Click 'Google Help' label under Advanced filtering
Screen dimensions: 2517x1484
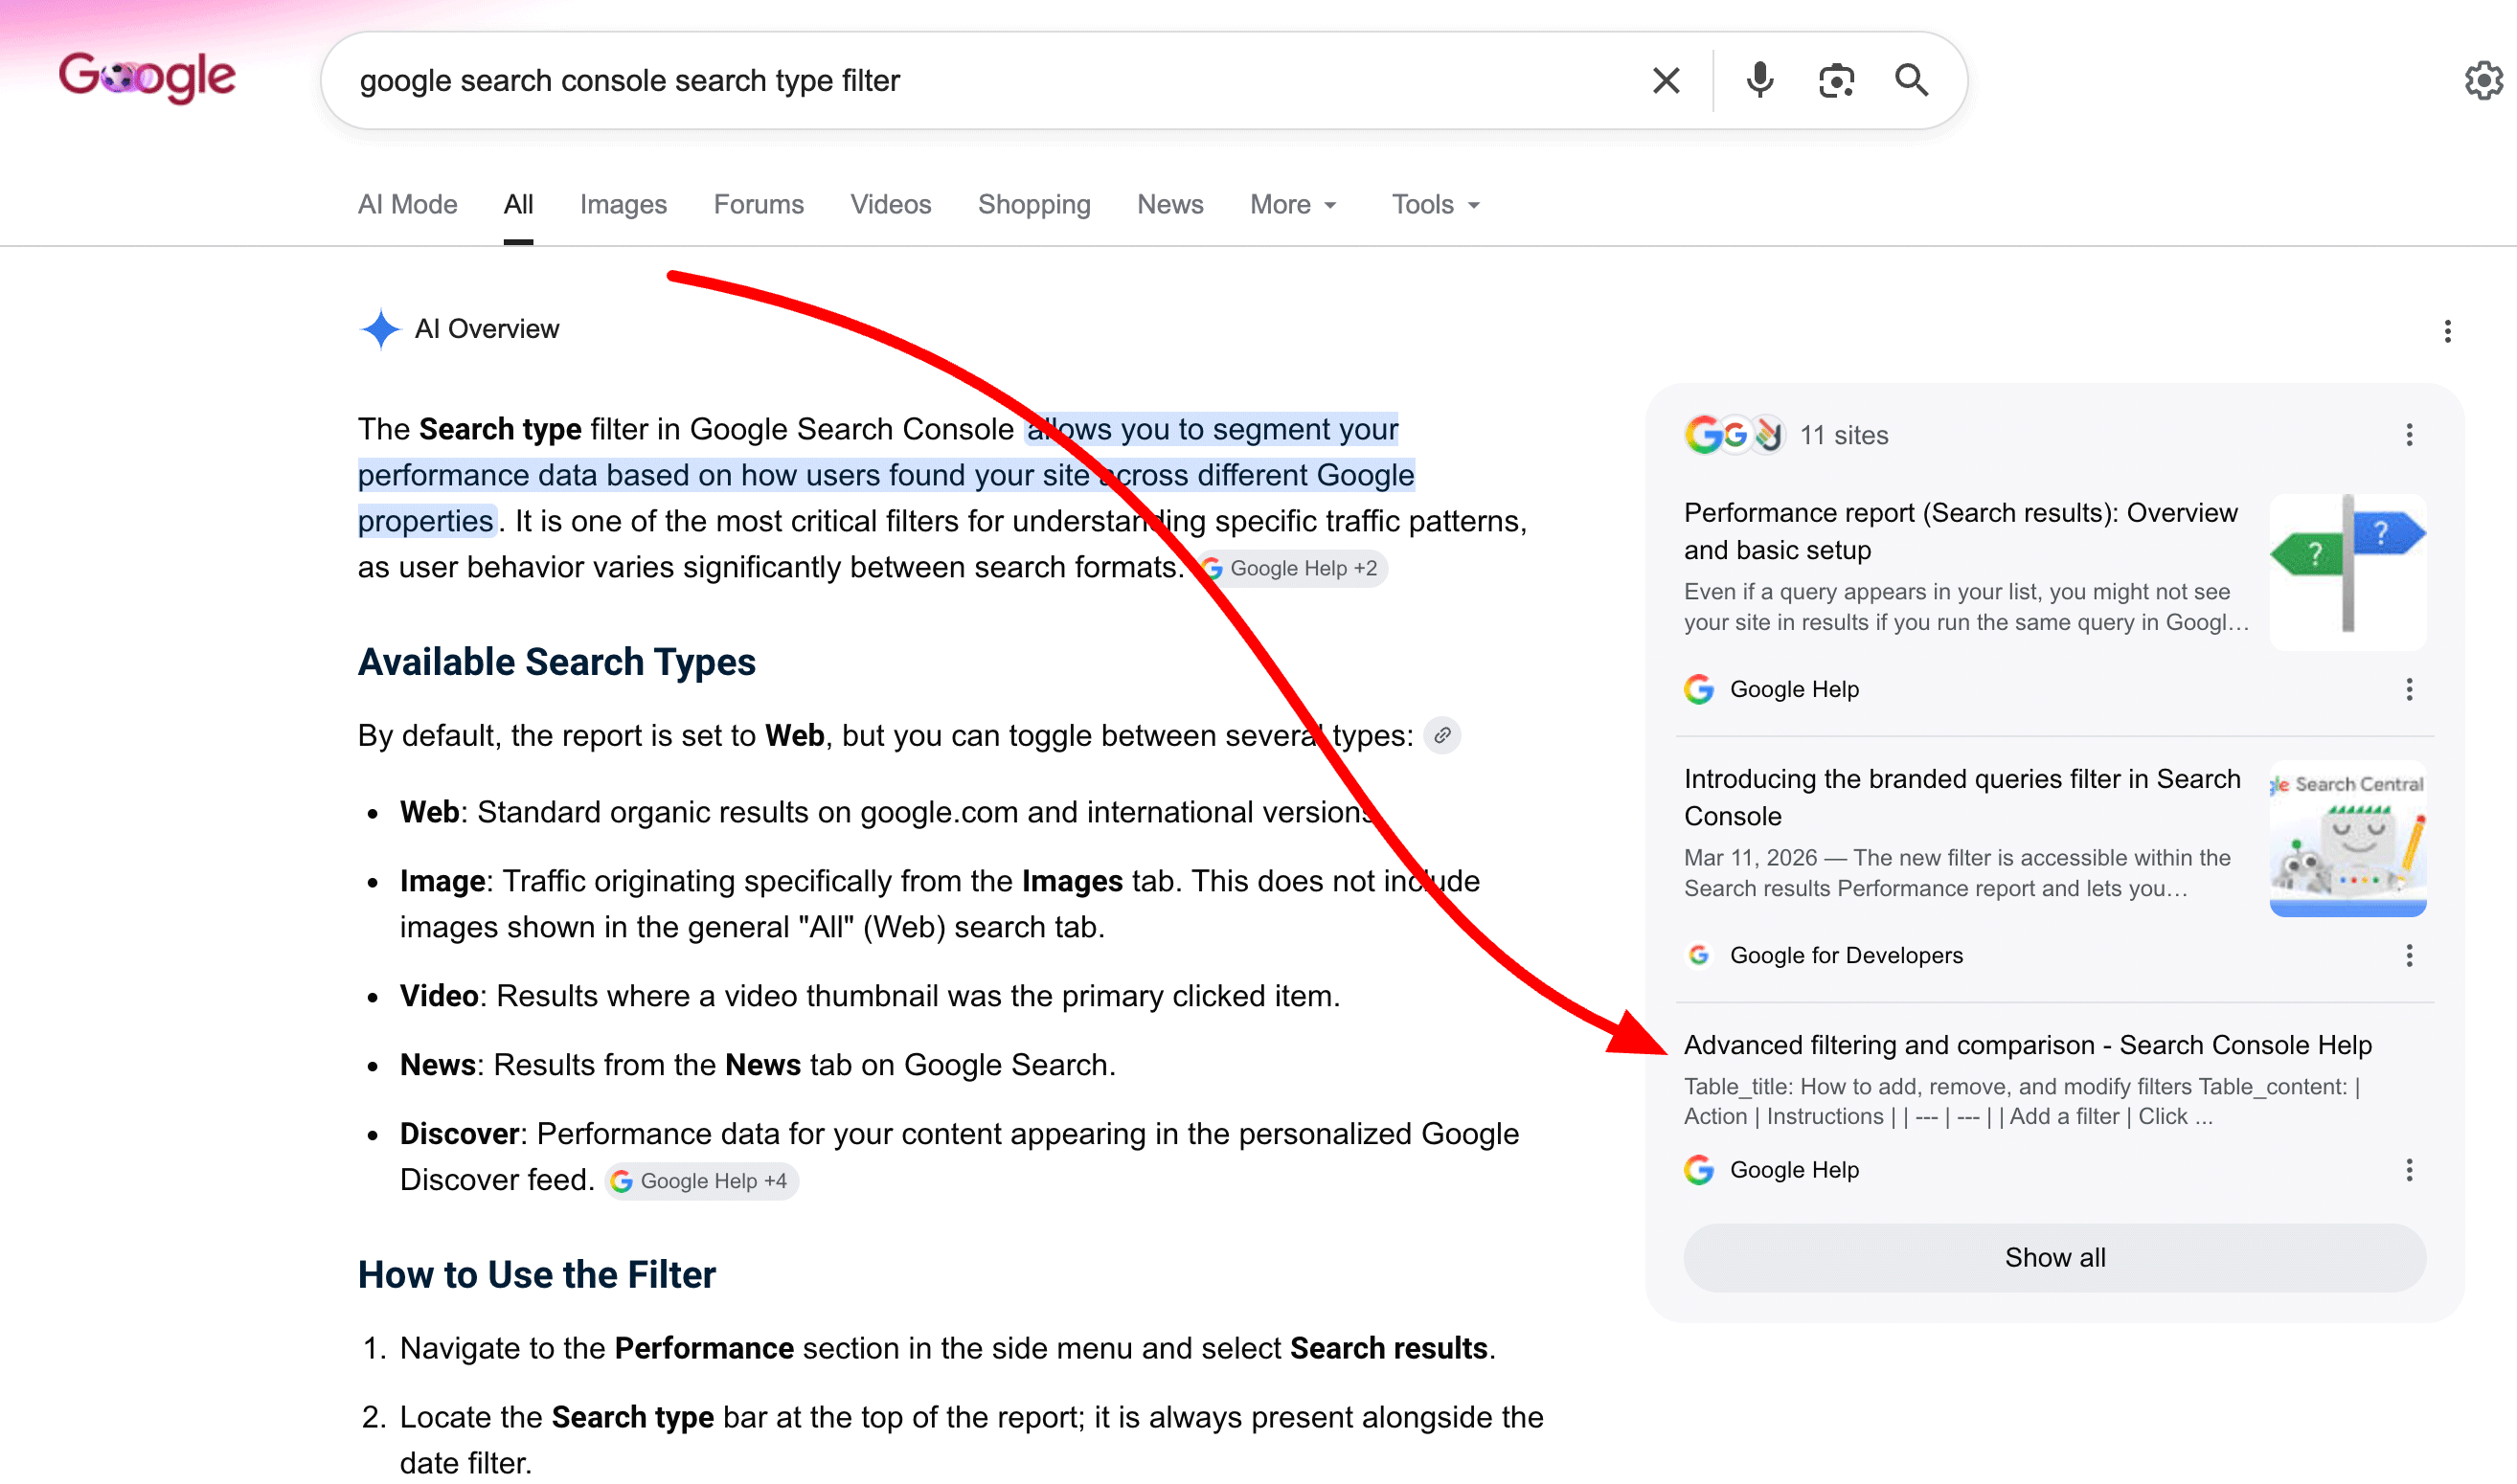pyautogui.click(x=1794, y=1170)
